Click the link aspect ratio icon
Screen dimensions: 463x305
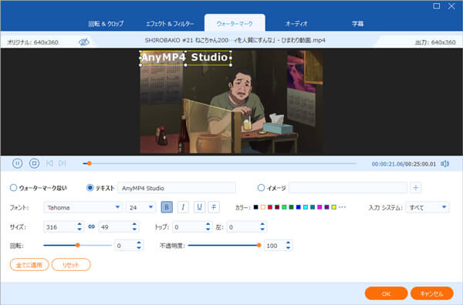pos(92,226)
